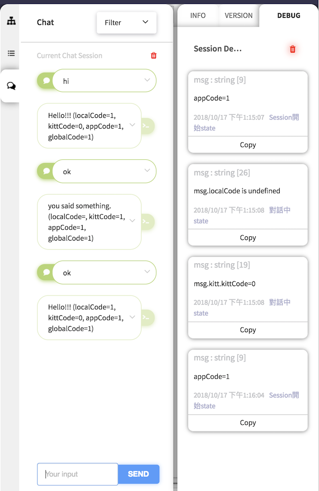The image size is (319, 491).
Task: Focus the 'Your input' text field
Action: point(78,474)
